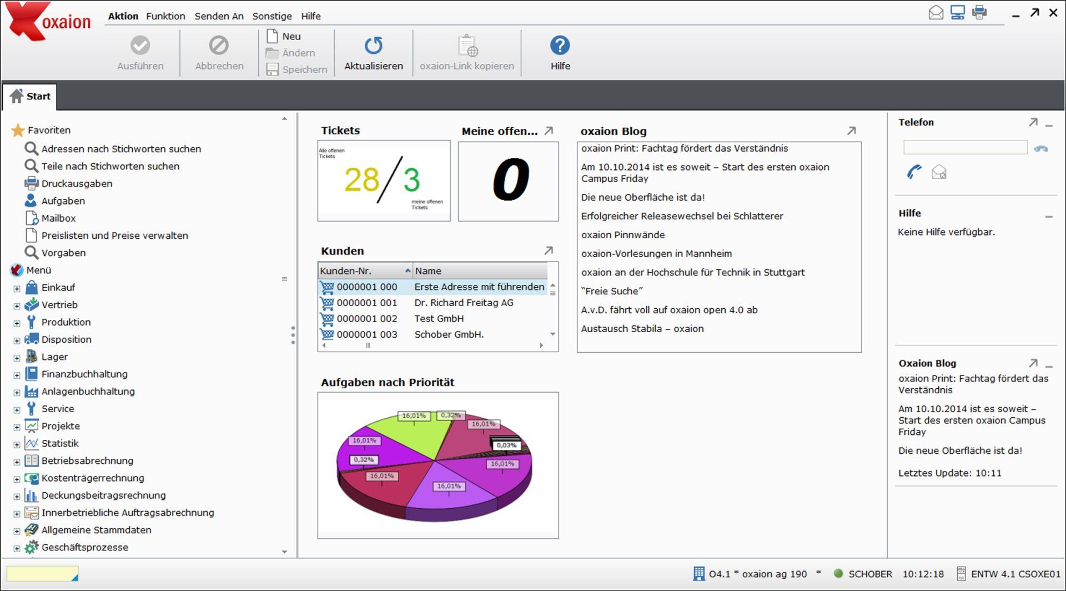1066x591 pixels.
Task: Click the Neu document icon
Action: tap(272, 36)
